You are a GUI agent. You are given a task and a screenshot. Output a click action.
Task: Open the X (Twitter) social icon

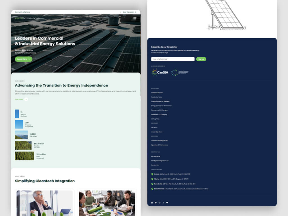[163, 202]
